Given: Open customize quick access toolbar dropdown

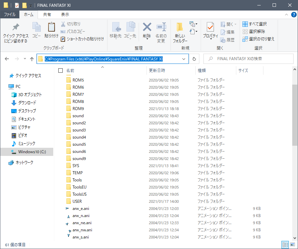Looking at the screenshot, I should coord(31,6).
